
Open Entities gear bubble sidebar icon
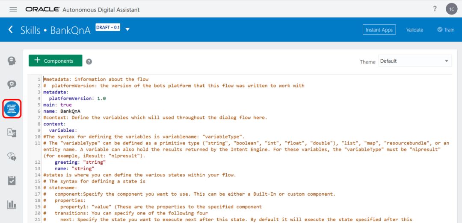pos(12,84)
